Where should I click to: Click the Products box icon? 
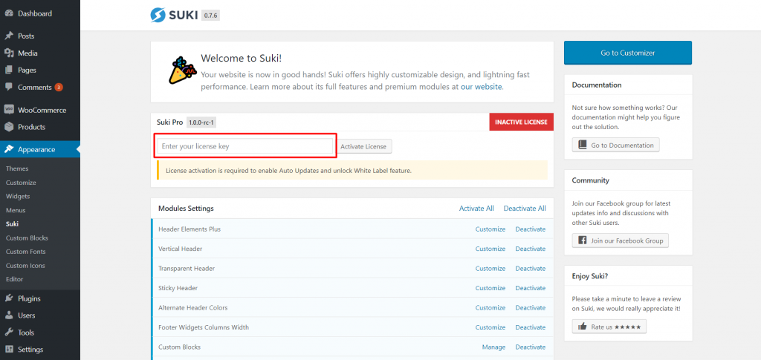pyautogui.click(x=9, y=127)
